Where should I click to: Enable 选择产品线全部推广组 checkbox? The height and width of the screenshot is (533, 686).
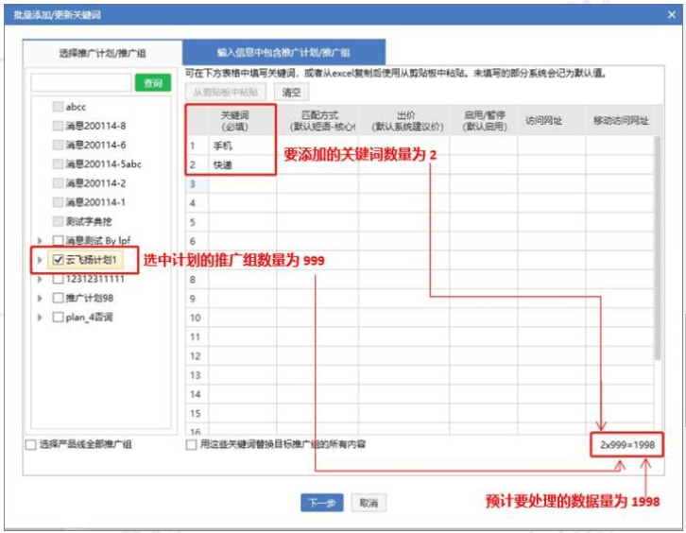(x=30, y=444)
